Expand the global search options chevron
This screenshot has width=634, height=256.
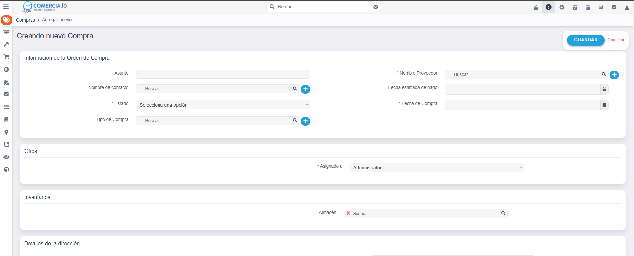(376, 7)
